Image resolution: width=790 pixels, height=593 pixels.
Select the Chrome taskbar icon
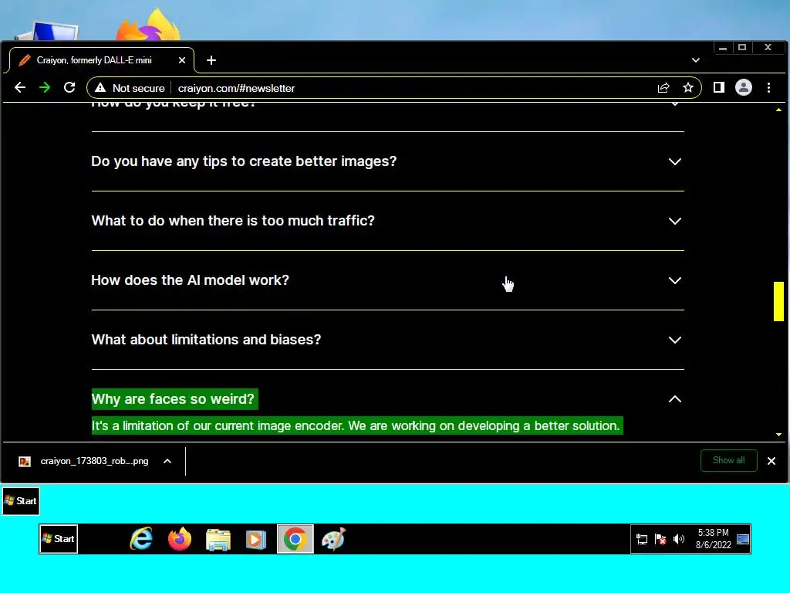tap(295, 539)
